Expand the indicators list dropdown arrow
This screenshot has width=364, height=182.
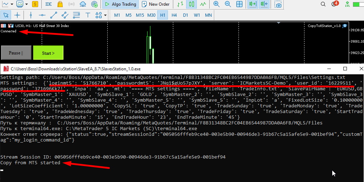tap(26, 4)
